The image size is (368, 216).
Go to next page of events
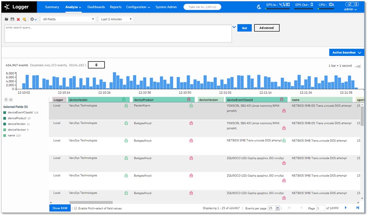point(346,208)
